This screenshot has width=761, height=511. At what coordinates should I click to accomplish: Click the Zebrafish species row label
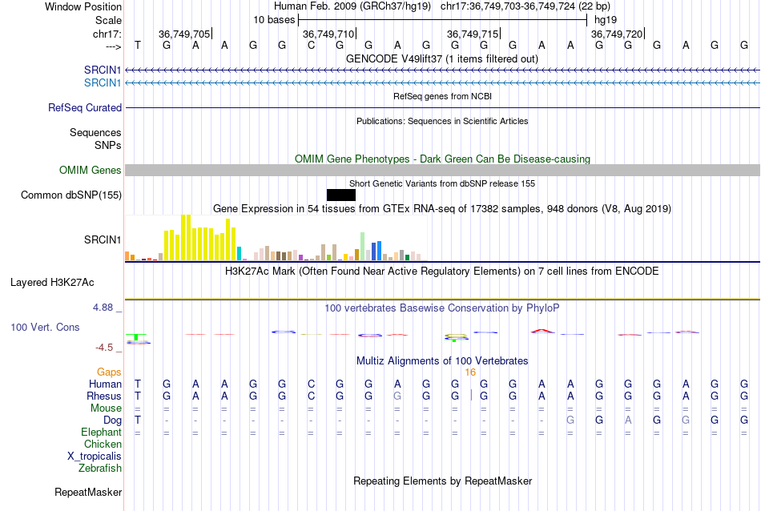pos(100,469)
